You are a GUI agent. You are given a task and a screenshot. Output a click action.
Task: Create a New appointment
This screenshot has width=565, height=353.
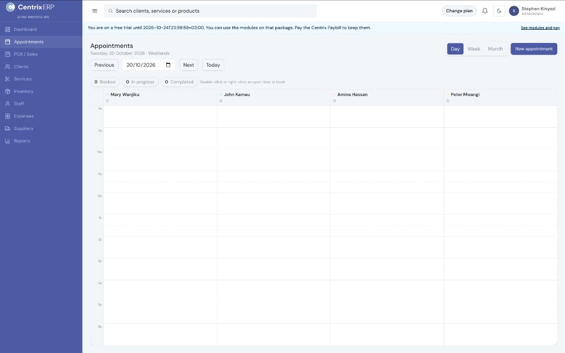tap(534, 49)
